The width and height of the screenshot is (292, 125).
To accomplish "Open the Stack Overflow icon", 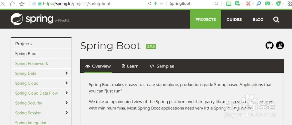I will tap(280, 46).
